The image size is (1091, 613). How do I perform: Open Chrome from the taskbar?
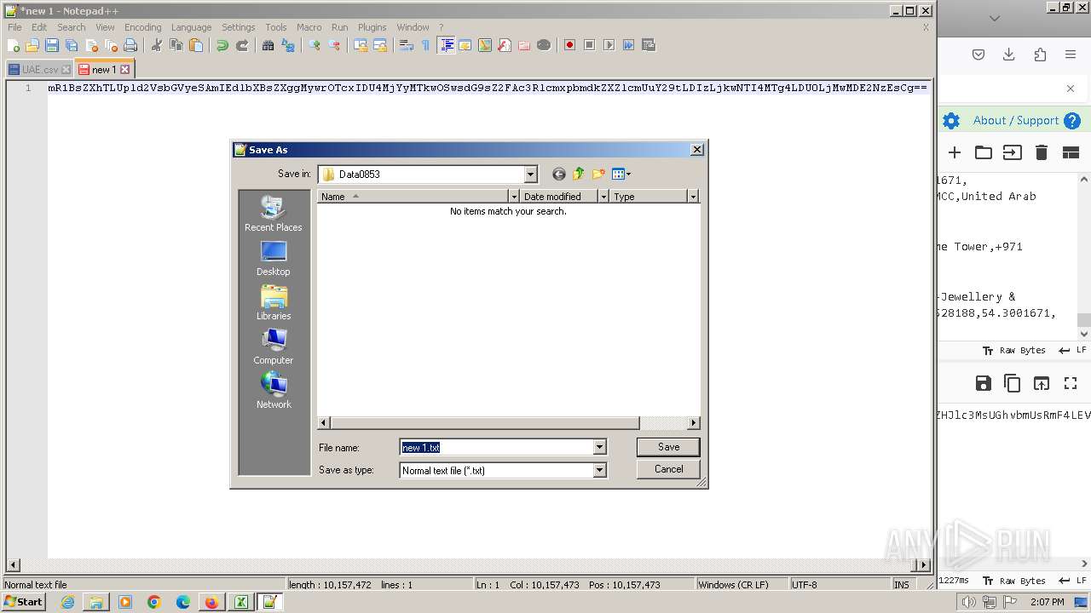(x=154, y=602)
